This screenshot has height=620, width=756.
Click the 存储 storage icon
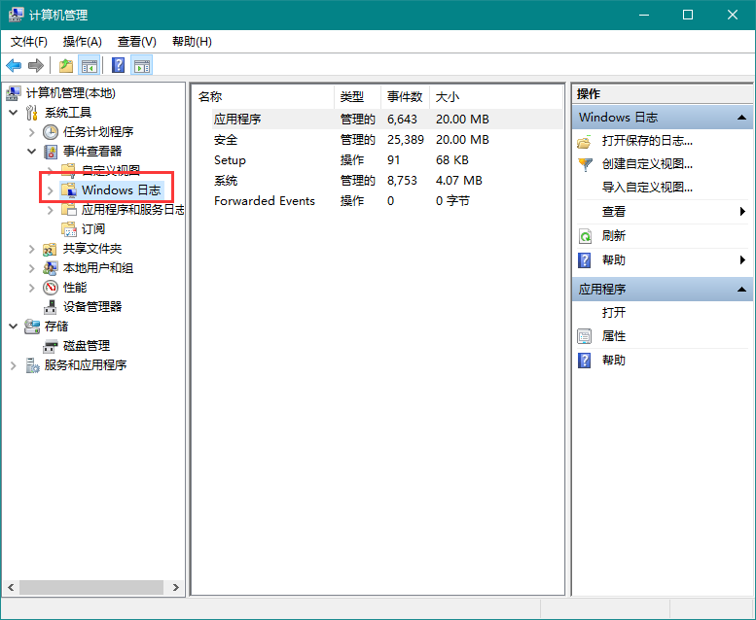point(32,327)
